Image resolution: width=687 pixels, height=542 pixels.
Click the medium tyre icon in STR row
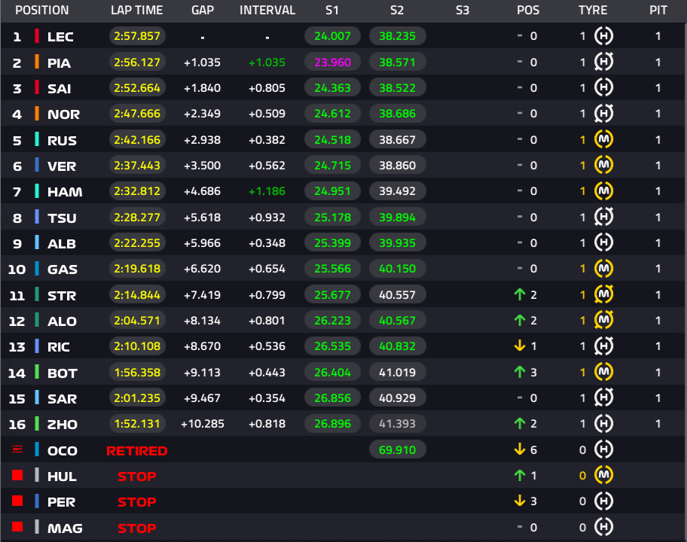tap(603, 294)
